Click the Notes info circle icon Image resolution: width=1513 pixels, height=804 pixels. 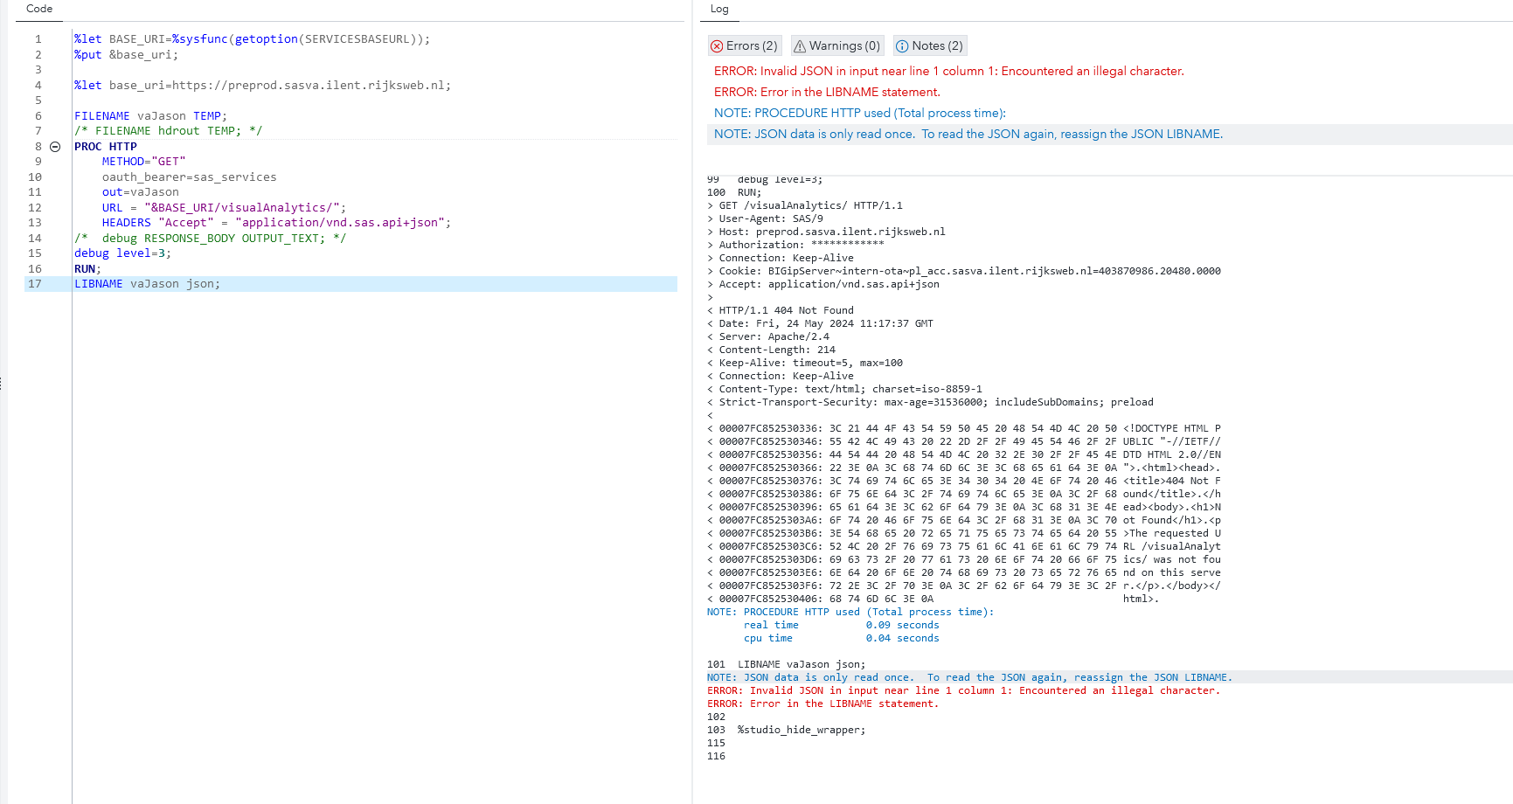tap(900, 45)
